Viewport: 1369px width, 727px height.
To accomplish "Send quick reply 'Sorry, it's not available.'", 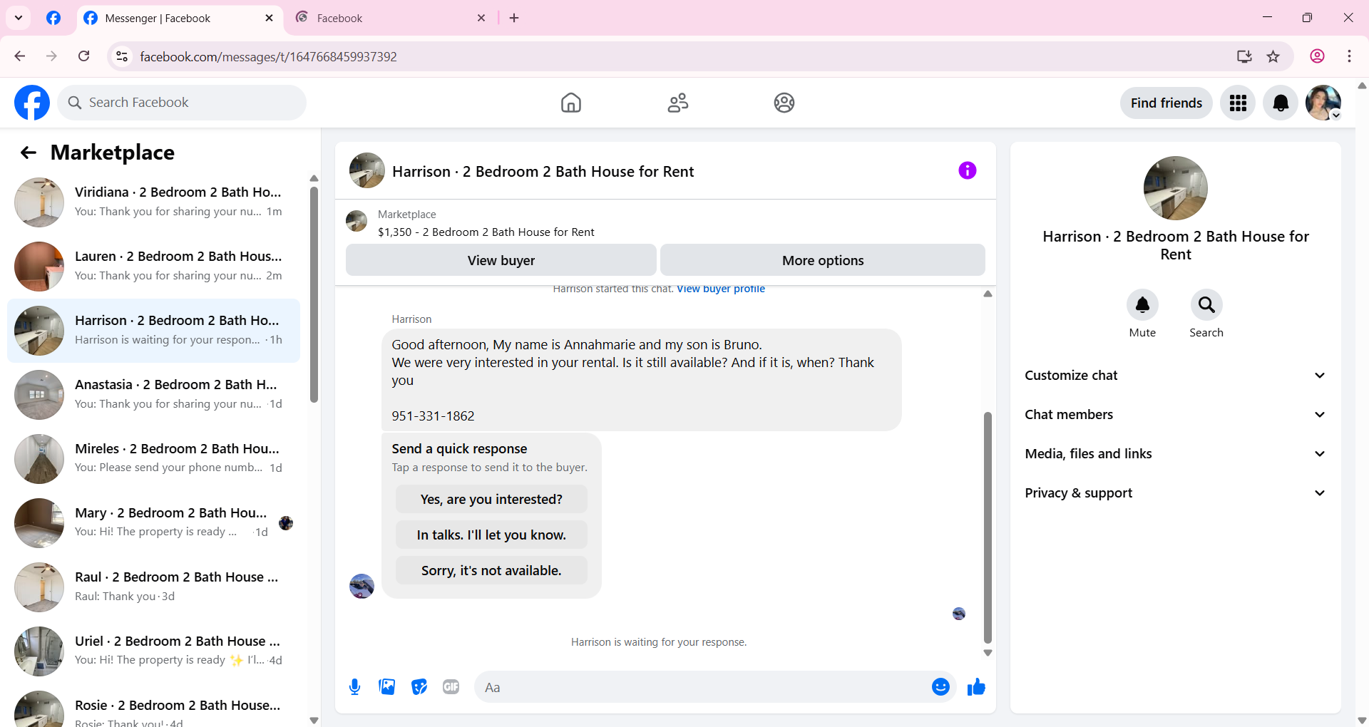I will pos(491,571).
